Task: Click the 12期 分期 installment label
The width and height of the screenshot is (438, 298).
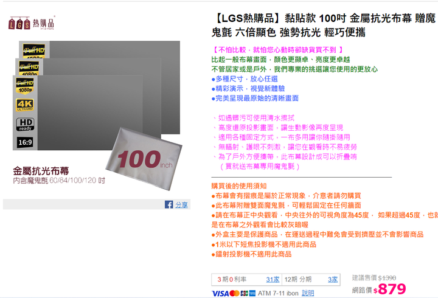Action: 297,280
